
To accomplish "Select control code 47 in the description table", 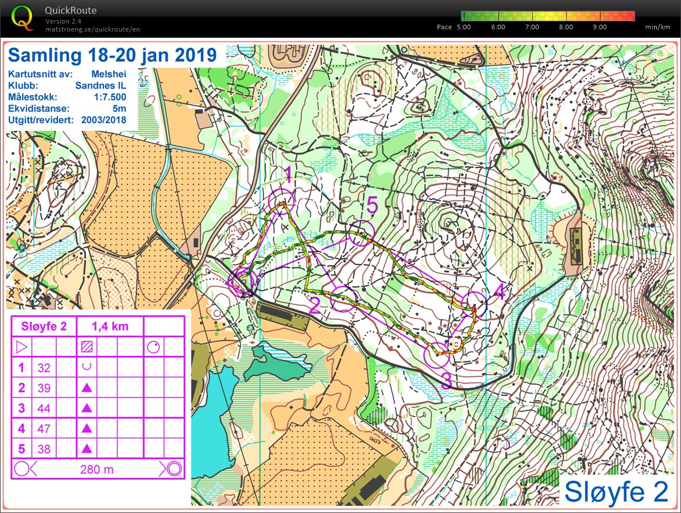I will point(44,429).
